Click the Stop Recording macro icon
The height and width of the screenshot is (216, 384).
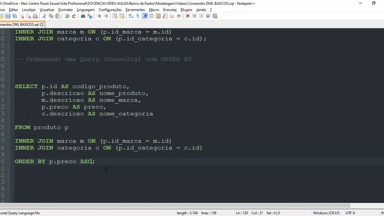tap(194, 16)
